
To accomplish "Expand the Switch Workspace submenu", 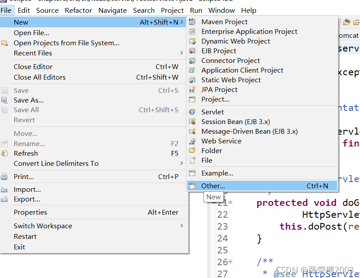I will coord(182,226).
